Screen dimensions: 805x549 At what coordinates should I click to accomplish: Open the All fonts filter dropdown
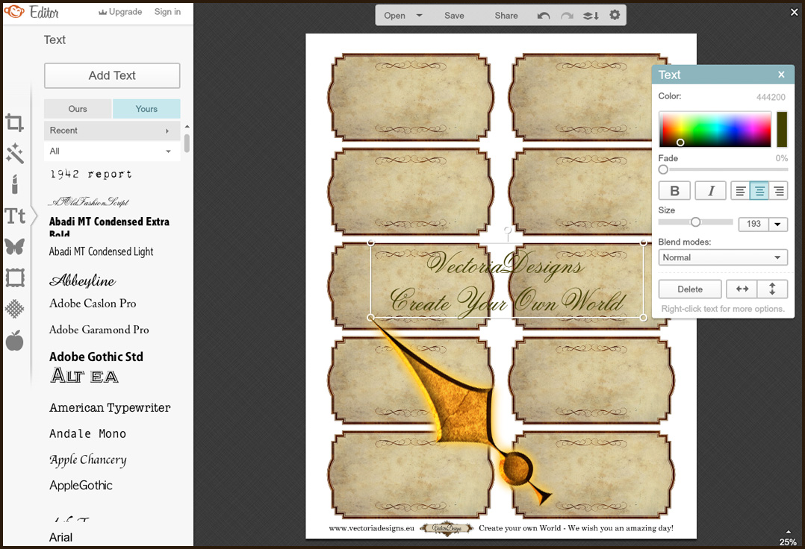point(112,151)
